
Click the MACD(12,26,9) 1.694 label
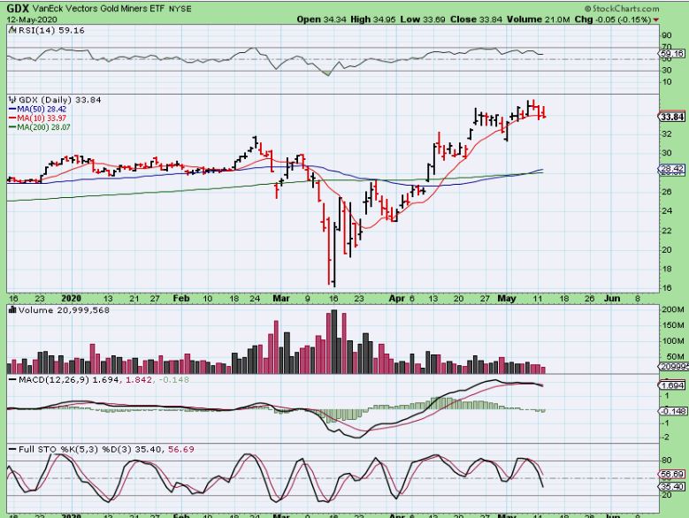point(69,380)
